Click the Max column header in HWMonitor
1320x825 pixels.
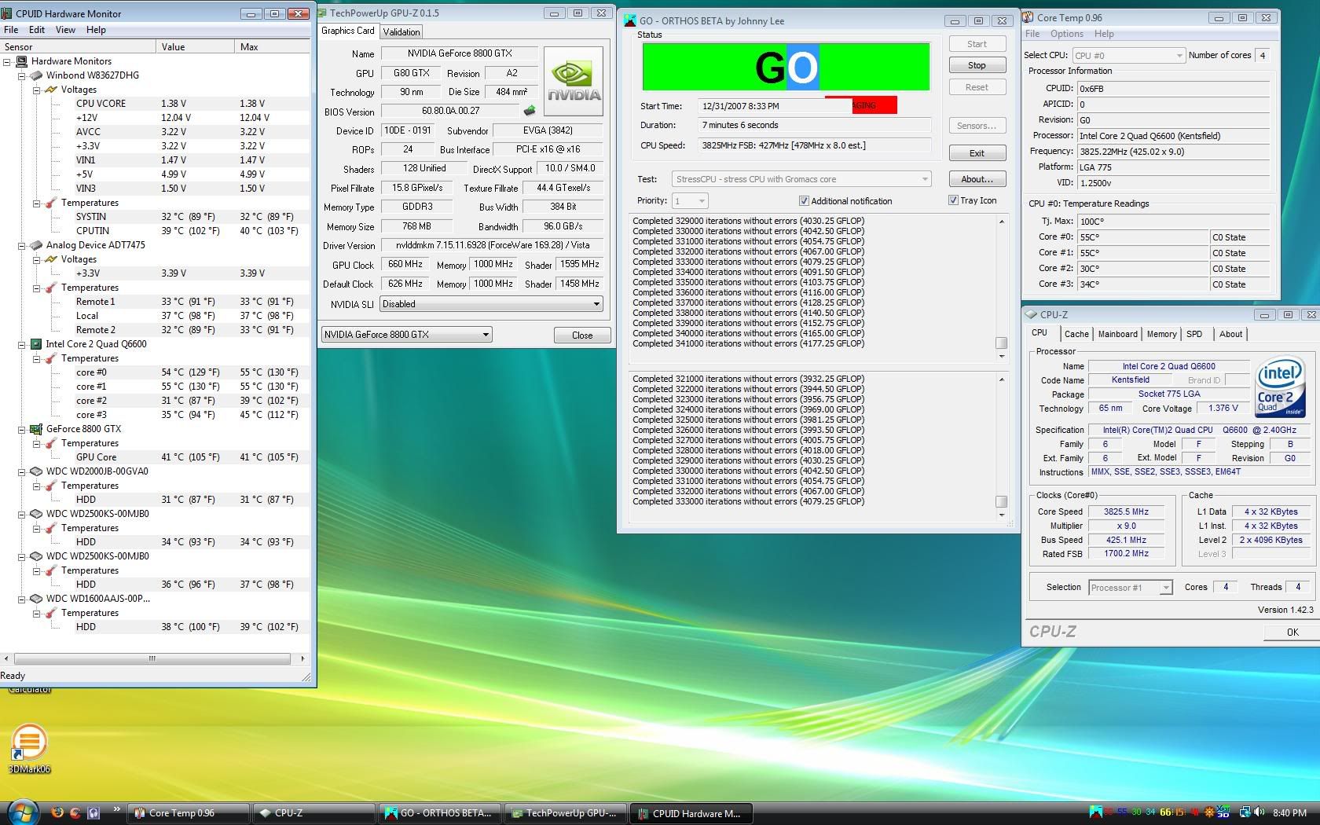click(272, 47)
